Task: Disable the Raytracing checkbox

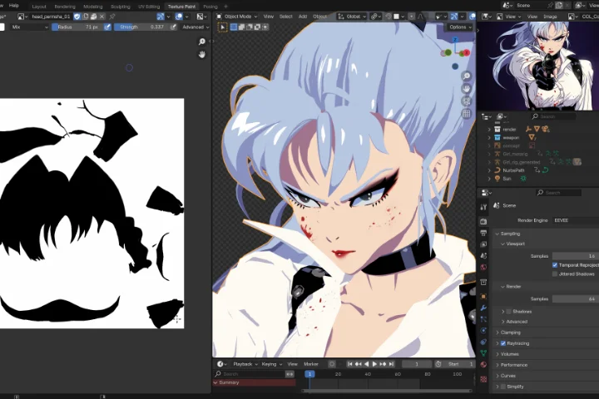Action: click(x=503, y=343)
